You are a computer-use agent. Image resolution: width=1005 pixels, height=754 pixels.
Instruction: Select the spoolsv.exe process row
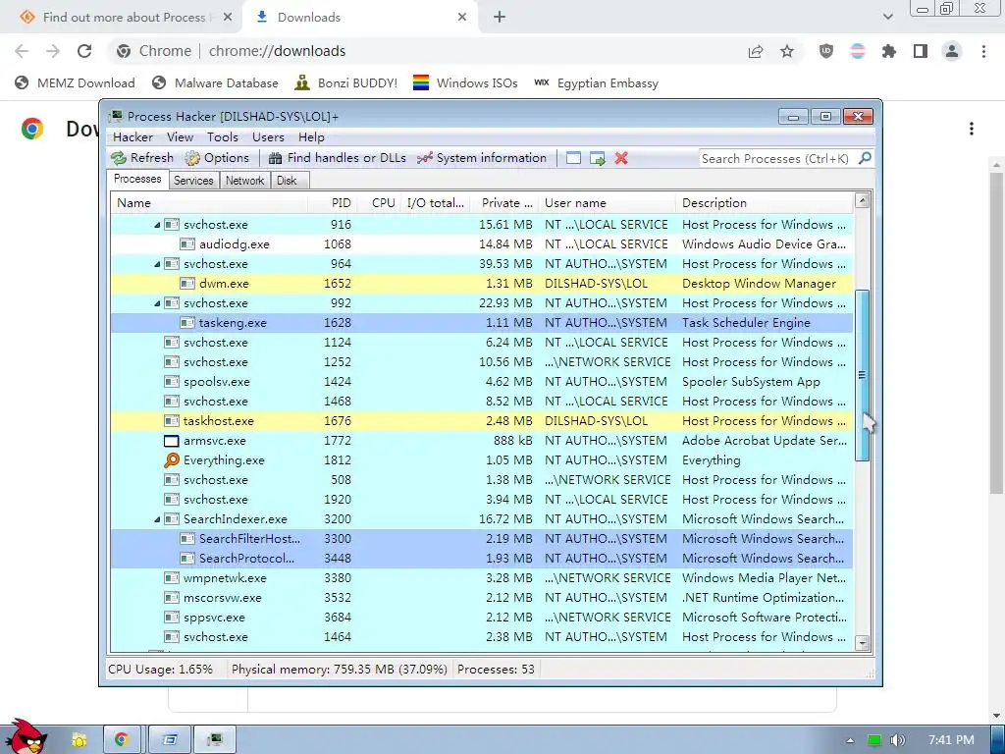coord(482,382)
